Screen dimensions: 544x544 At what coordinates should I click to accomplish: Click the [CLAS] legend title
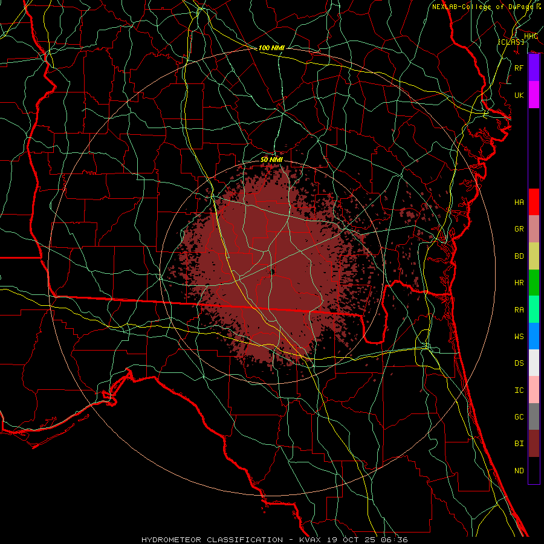tap(511, 42)
